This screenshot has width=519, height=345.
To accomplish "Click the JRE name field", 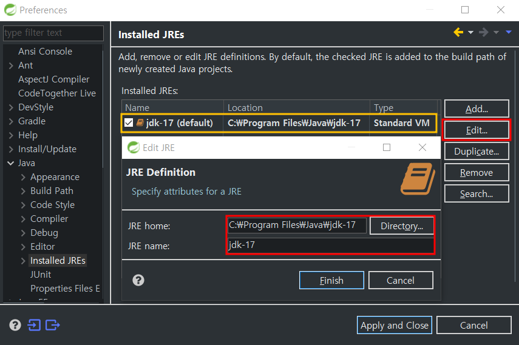I will [330, 245].
